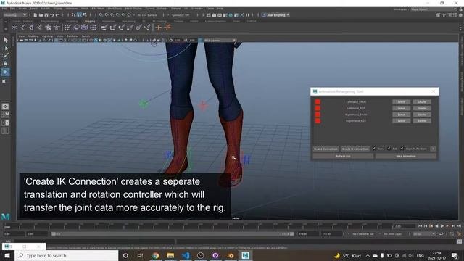The width and height of the screenshot is (464, 261).
Task: Toggle the snap to grids icon
Action: click(x=101, y=15)
